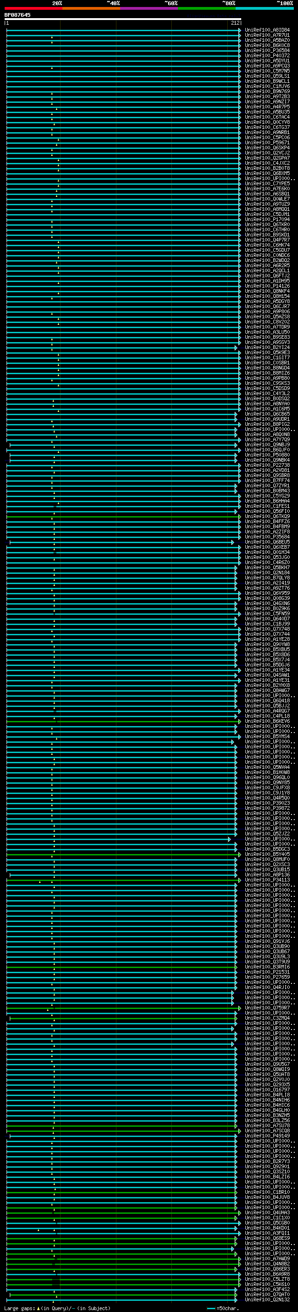Click hit label UniRef100_Q01H34

pyautogui.click(x=267, y=552)
